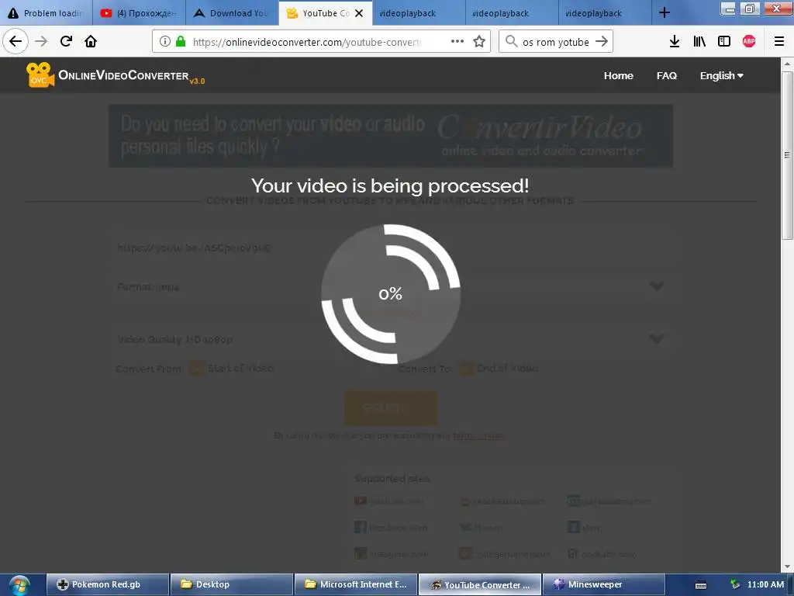Click the page vertical scrollbar thumb

point(787,154)
